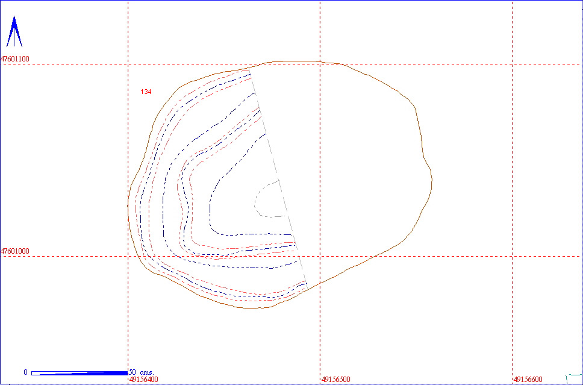Image resolution: width=583 pixels, height=385 pixels.
Task: Select the grey dashed innermost contour
Action: point(270,198)
